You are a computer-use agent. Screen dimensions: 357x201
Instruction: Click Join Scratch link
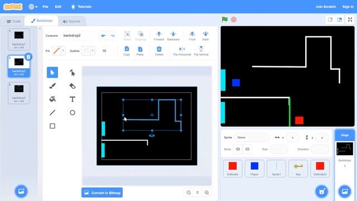(x=326, y=7)
